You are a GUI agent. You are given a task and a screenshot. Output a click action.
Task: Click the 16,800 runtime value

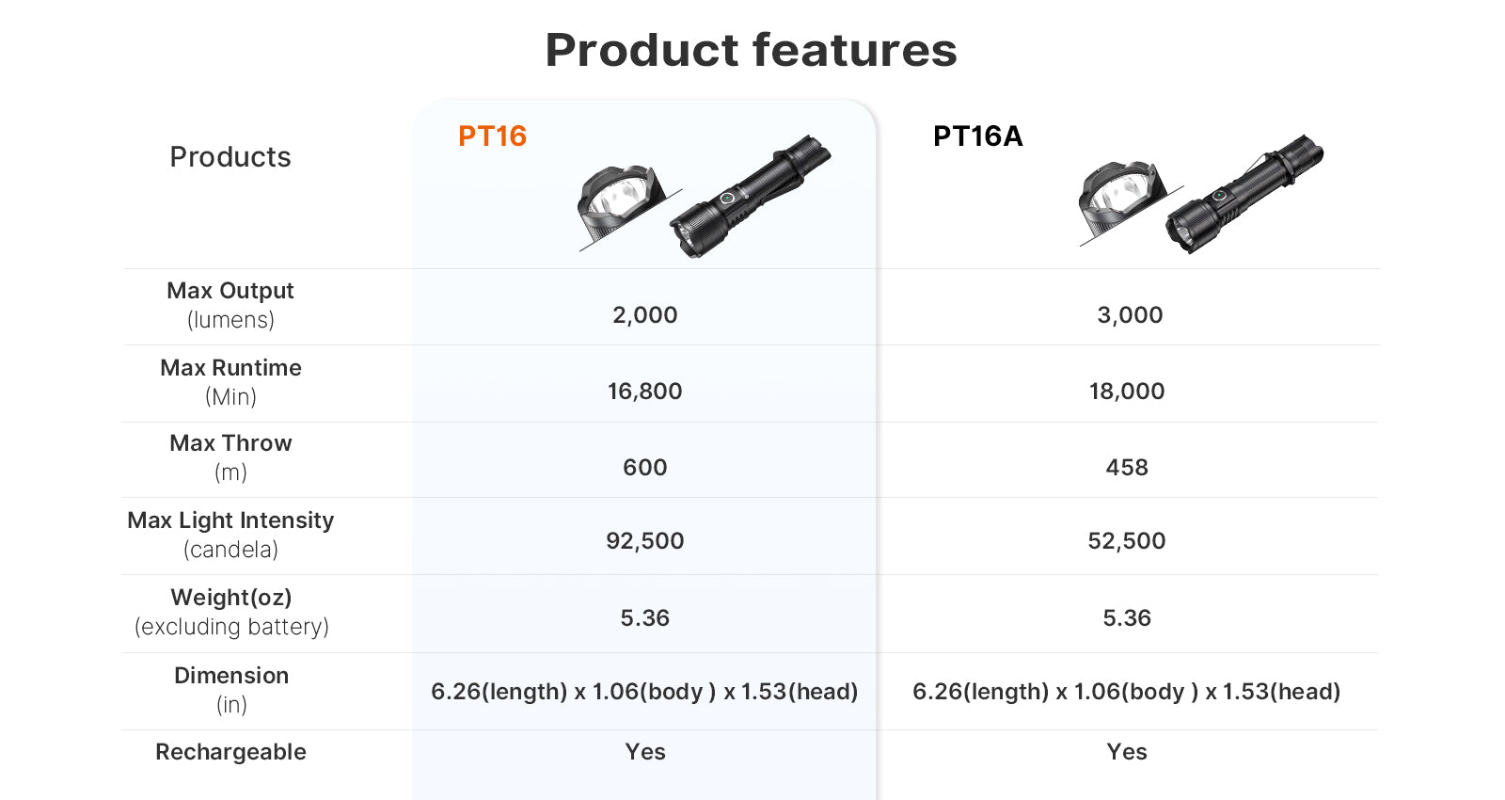click(645, 392)
